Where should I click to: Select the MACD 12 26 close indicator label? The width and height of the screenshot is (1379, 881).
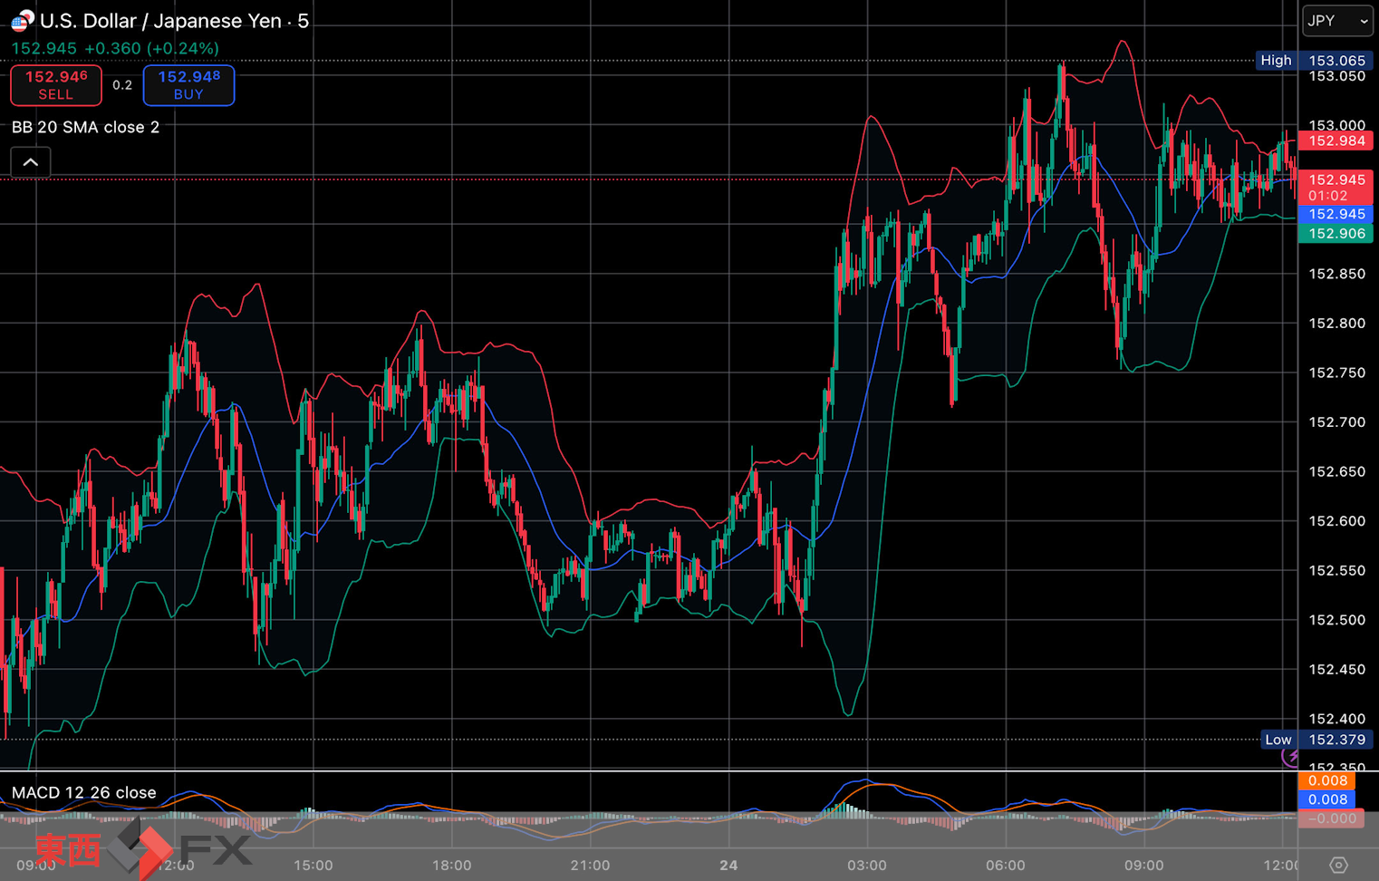[84, 792]
